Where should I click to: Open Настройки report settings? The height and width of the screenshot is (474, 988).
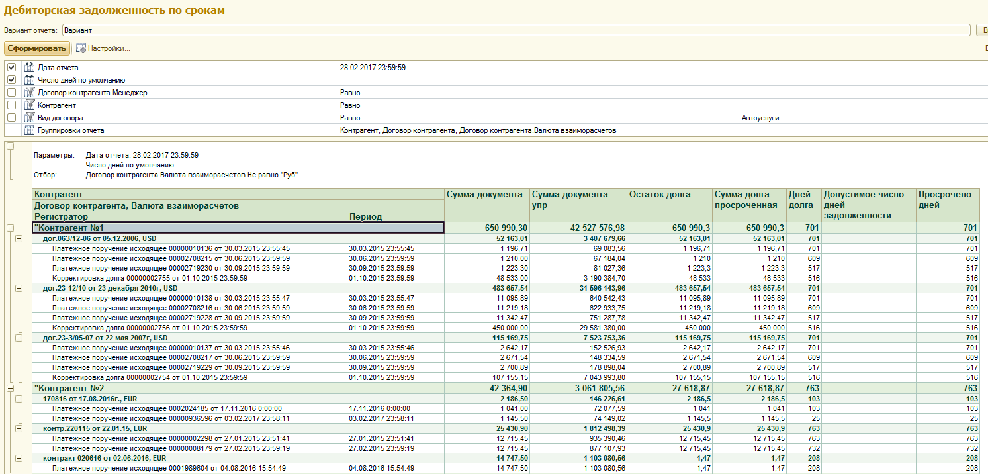109,48
